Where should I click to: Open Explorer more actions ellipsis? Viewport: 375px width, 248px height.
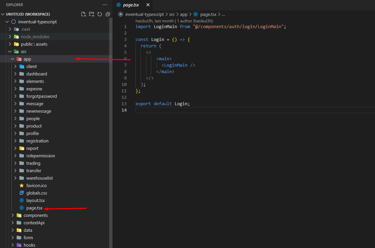tap(105, 5)
